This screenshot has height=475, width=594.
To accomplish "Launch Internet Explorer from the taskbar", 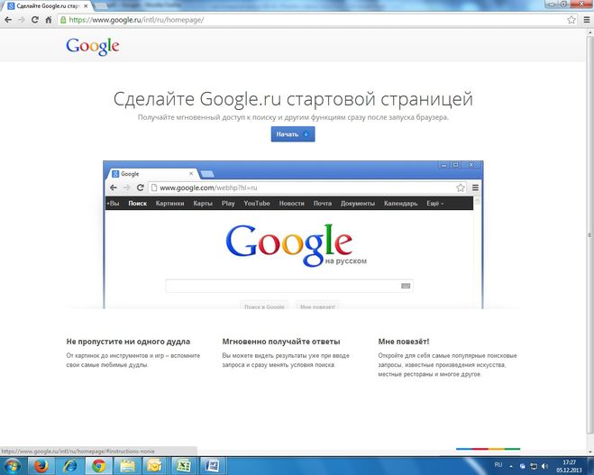I will (70, 466).
